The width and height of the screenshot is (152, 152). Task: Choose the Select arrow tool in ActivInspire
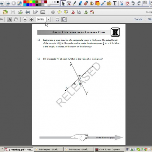63,3
